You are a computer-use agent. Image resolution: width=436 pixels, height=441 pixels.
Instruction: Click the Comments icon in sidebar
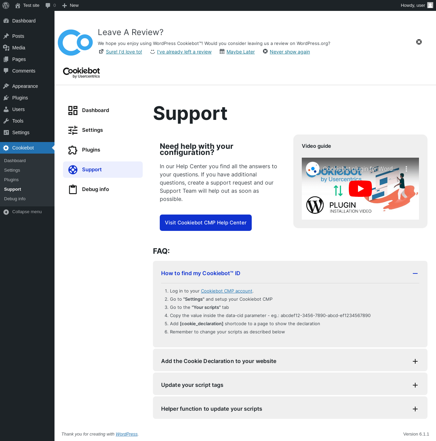(x=6, y=71)
